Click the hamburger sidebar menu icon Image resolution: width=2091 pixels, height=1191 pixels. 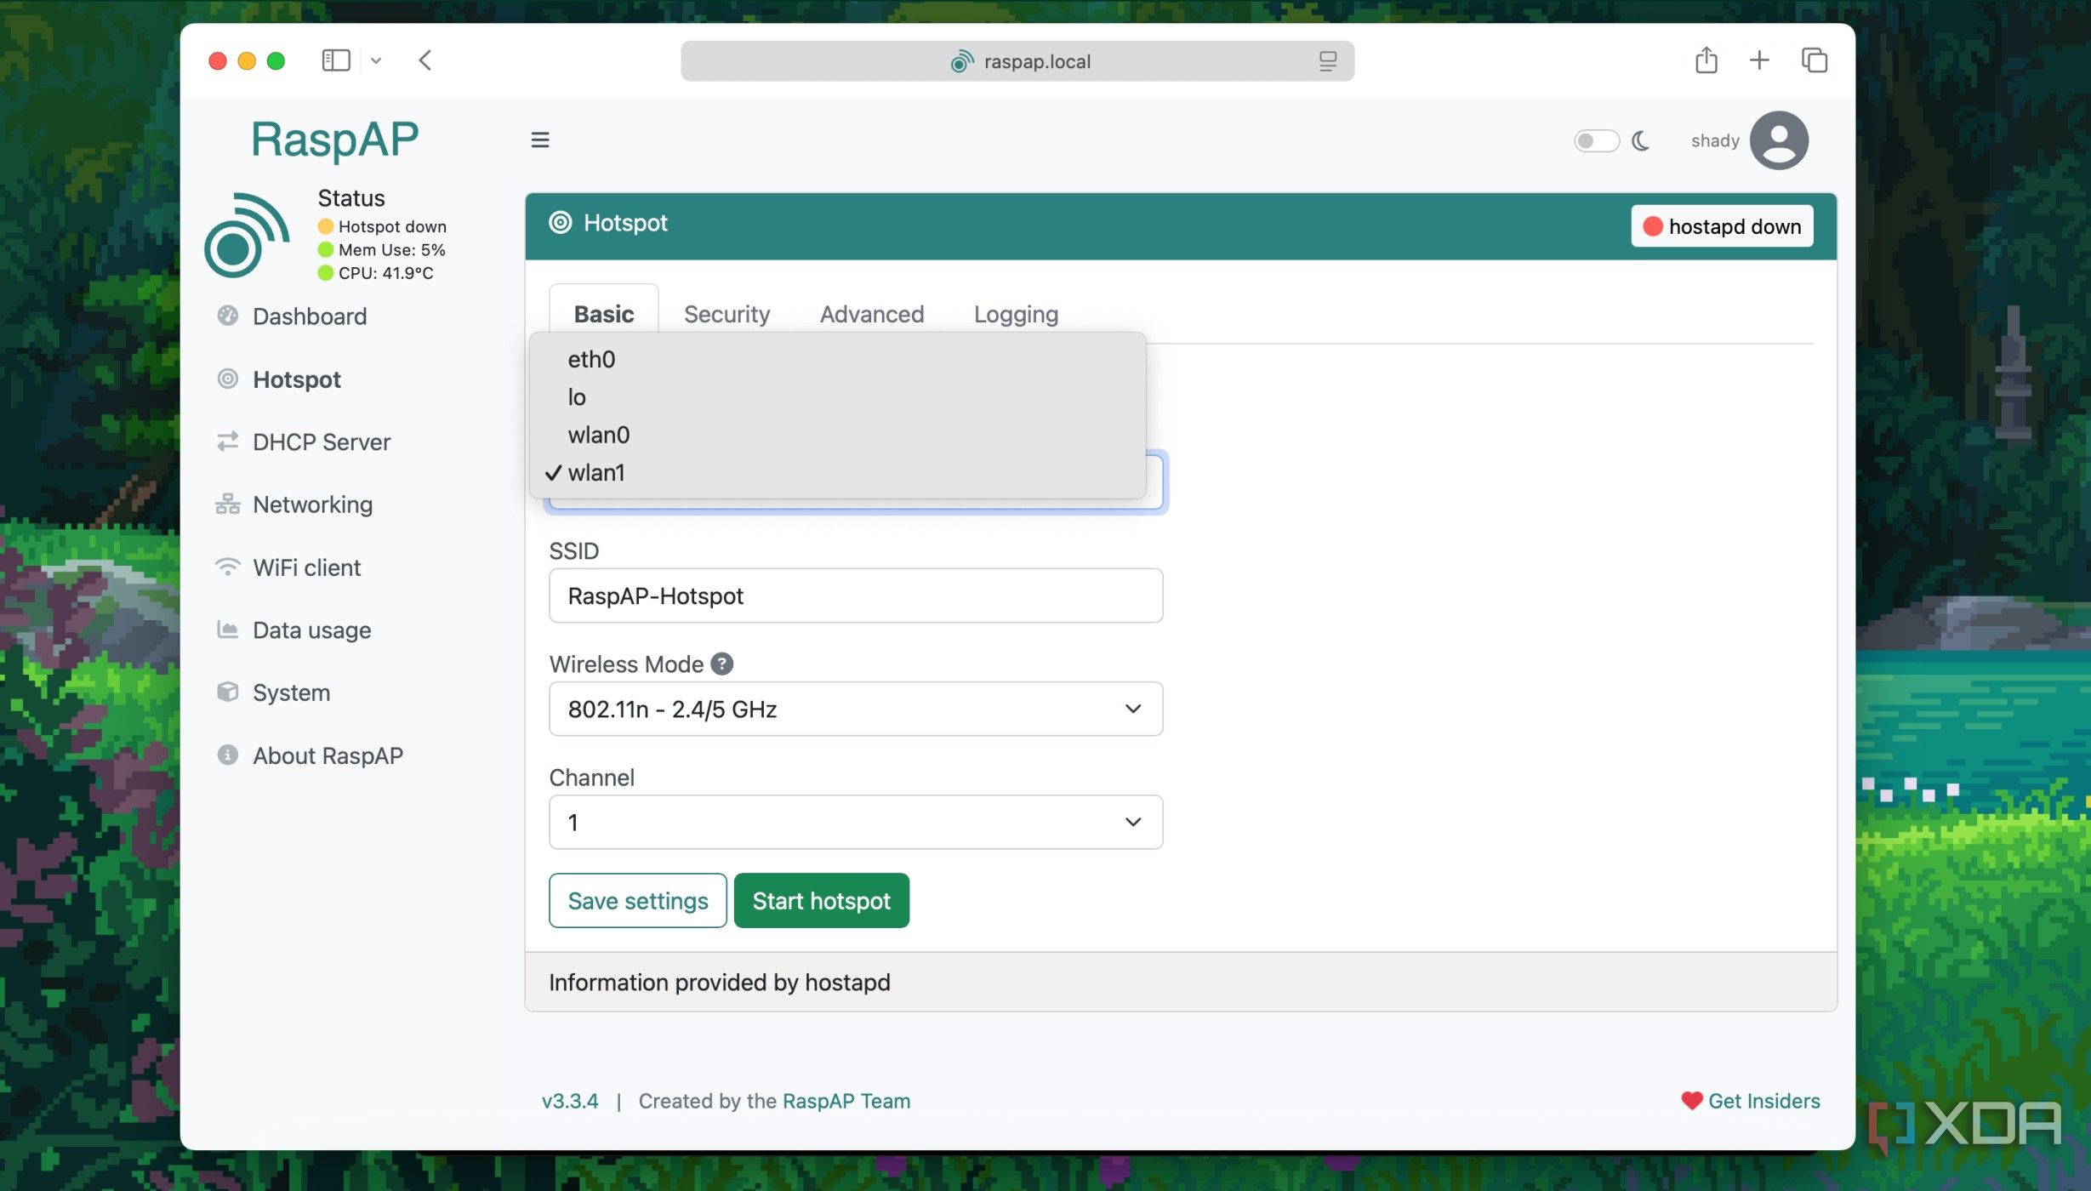point(539,140)
